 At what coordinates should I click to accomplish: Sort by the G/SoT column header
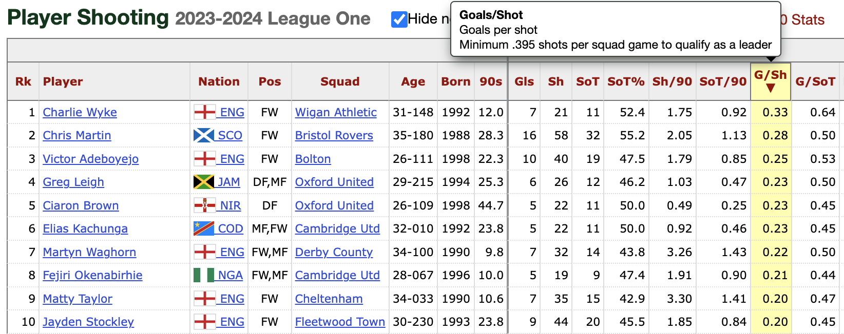[x=815, y=81]
